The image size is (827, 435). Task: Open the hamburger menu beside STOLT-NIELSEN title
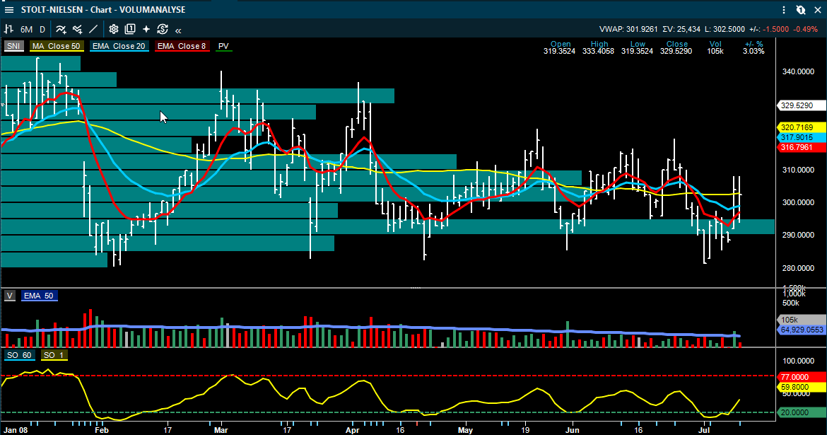pyautogui.click(x=9, y=9)
